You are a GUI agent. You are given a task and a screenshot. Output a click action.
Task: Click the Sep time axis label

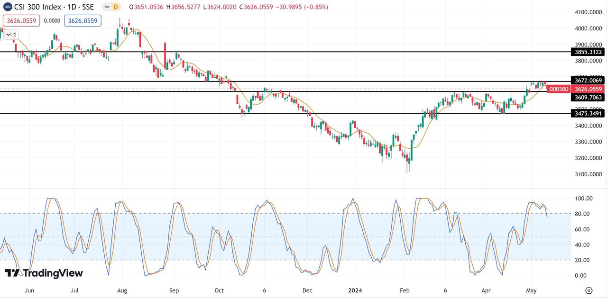click(x=174, y=290)
